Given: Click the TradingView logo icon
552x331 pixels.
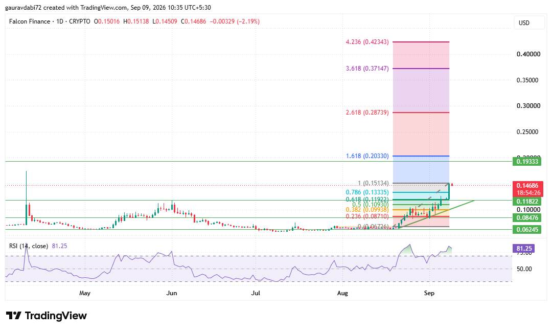Looking at the screenshot, I should click(14, 315).
